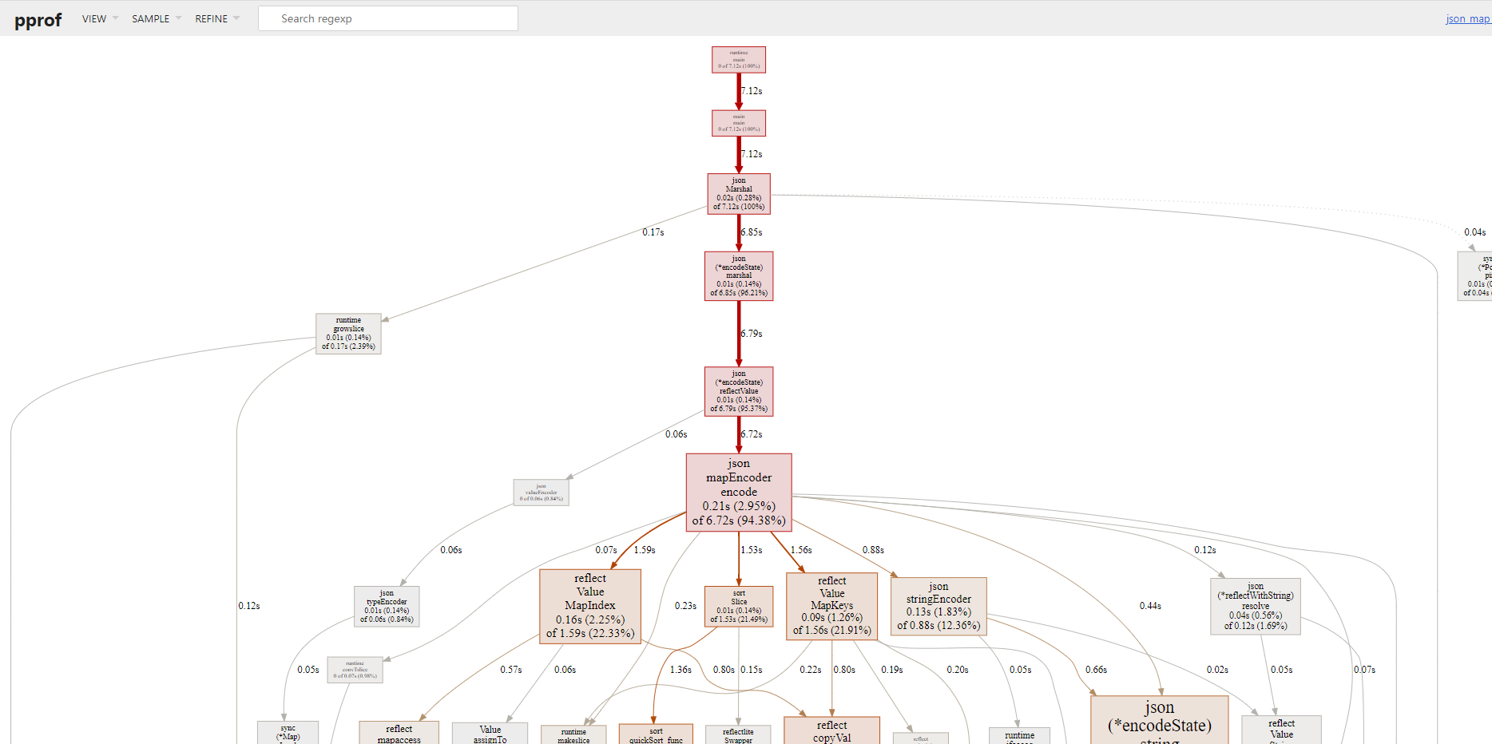This screenshot has height=744, width=1492.
Task: Open the REFINE dropdown menu
Action: [x=210, y=18]
